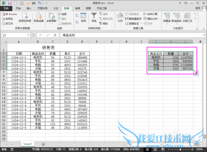Image resolution: width=207 pixels, height=152 pixels.
Task: Select column A header
Action: click(19, 41)
